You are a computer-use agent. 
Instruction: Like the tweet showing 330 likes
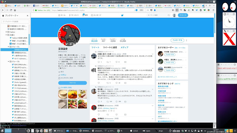116,102
